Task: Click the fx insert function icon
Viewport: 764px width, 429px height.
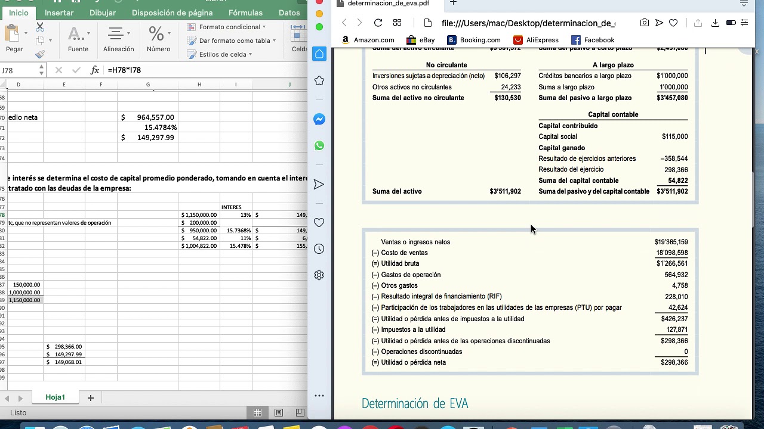Action: (95, 70)
